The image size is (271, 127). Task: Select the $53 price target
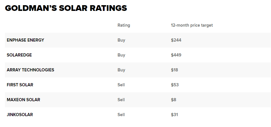(x=174, y=85)
